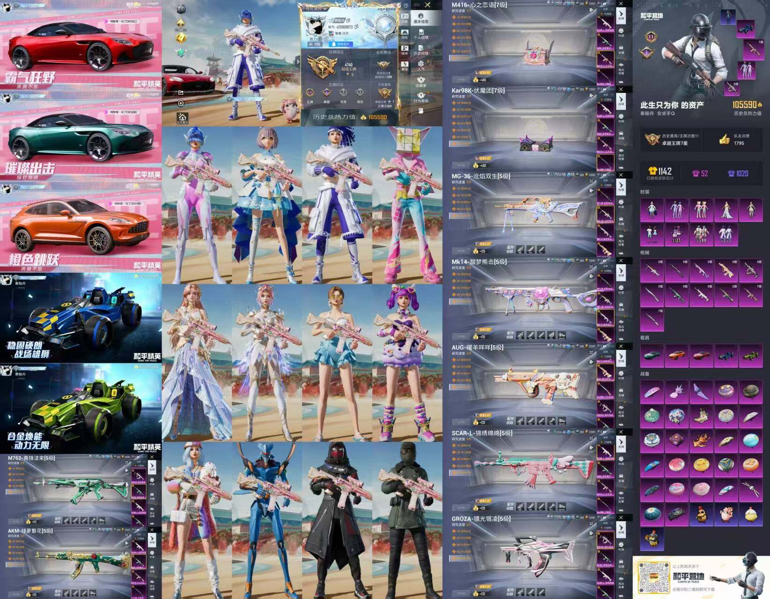Screen dimensions: 770x599
Task: Open 历史战绩 match history
Action: click(x=420, y=50)
